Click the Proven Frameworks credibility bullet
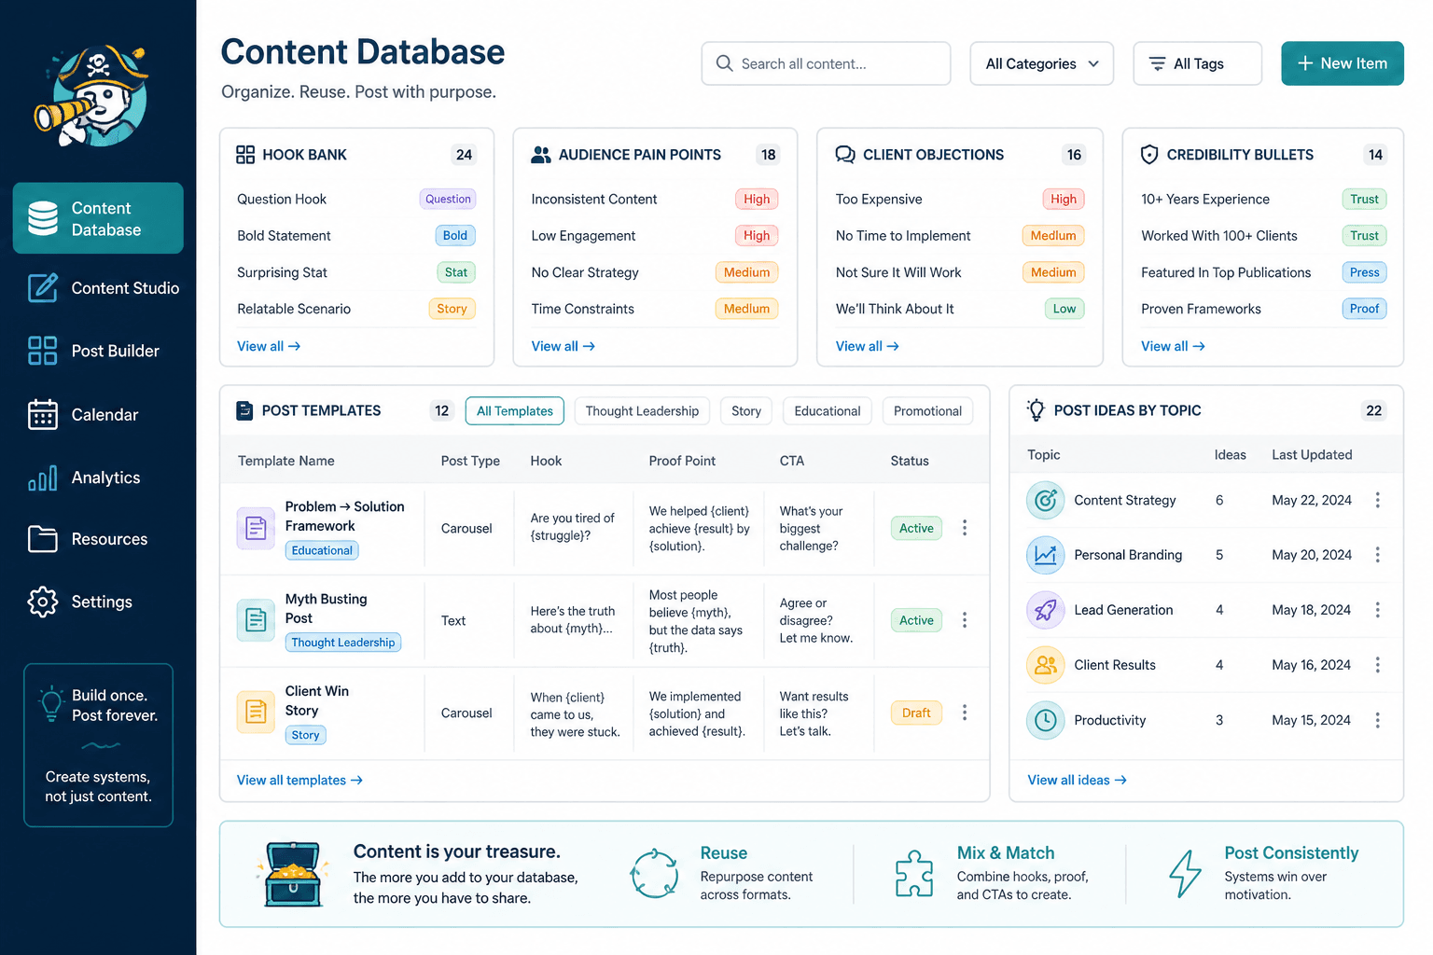The width and height of the screenshot is (1433, 955). (x=1264, y=309)
